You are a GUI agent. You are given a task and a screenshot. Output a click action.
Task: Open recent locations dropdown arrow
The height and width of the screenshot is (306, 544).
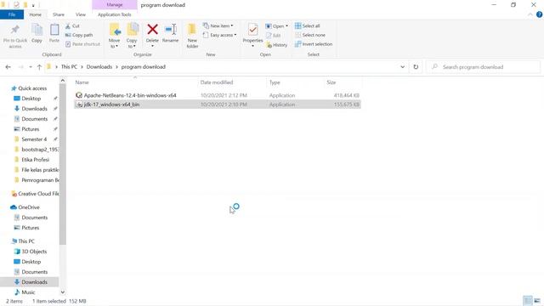[31, 67]
